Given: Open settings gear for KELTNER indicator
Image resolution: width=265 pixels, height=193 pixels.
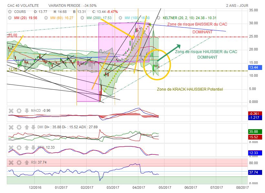Looking at the screenshot, I should [158, 18].
